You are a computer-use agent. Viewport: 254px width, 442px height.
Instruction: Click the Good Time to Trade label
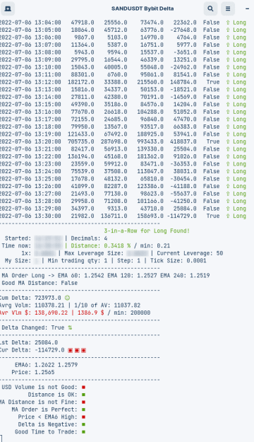46,432
